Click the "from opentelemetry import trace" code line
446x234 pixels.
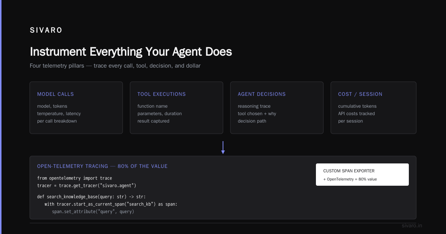74,178
